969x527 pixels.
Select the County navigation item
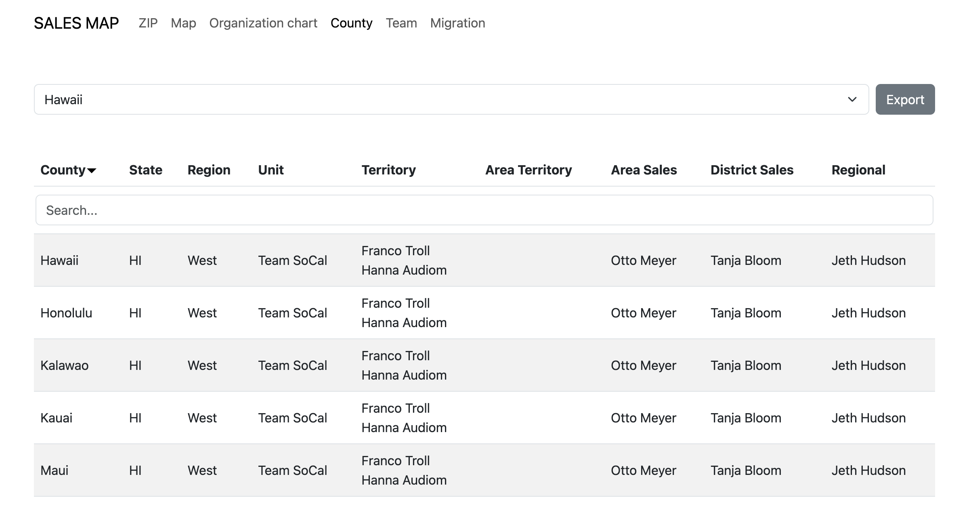(352, 23)
